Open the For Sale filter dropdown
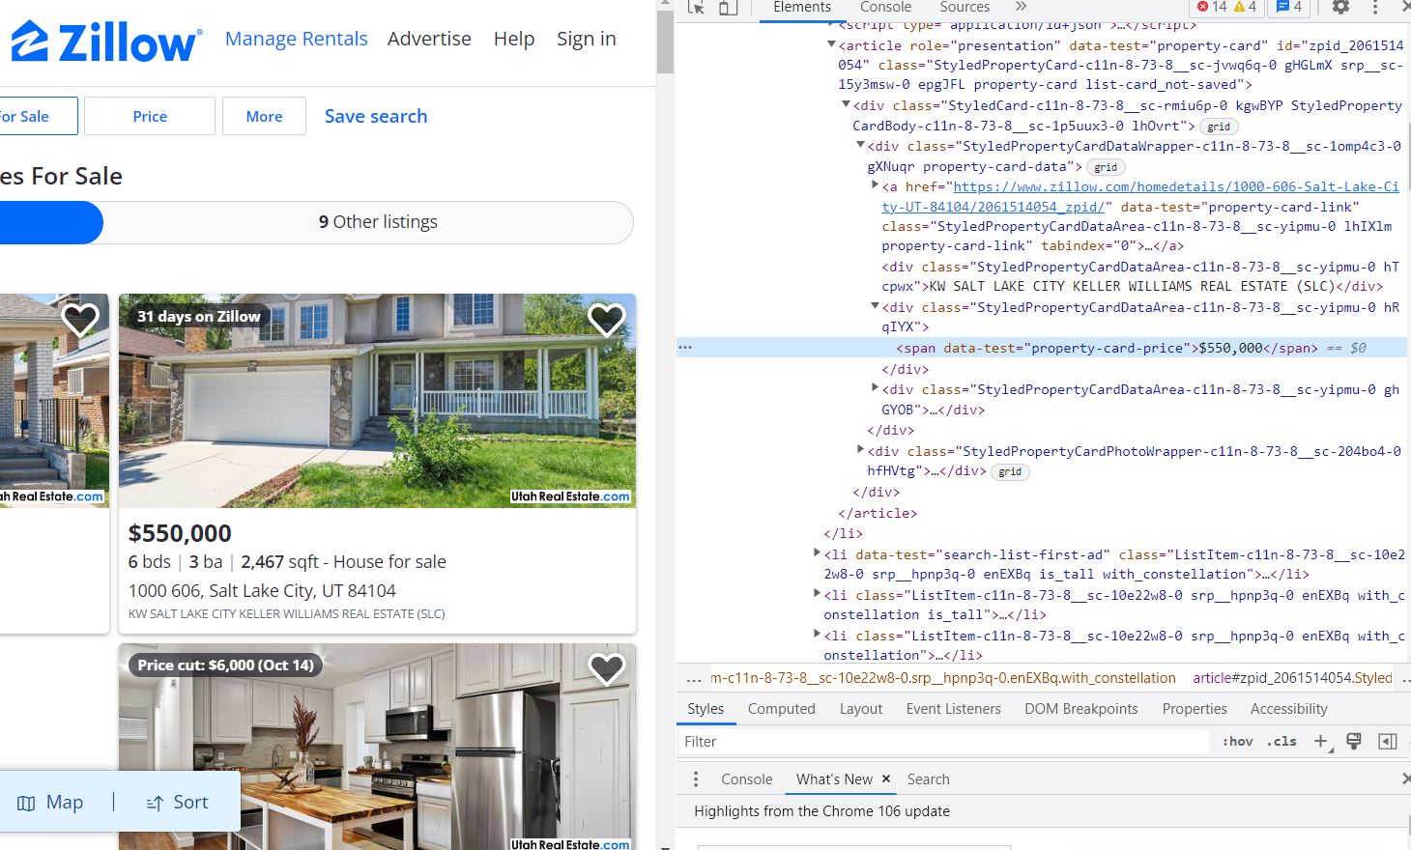 [x=37, y=116]
